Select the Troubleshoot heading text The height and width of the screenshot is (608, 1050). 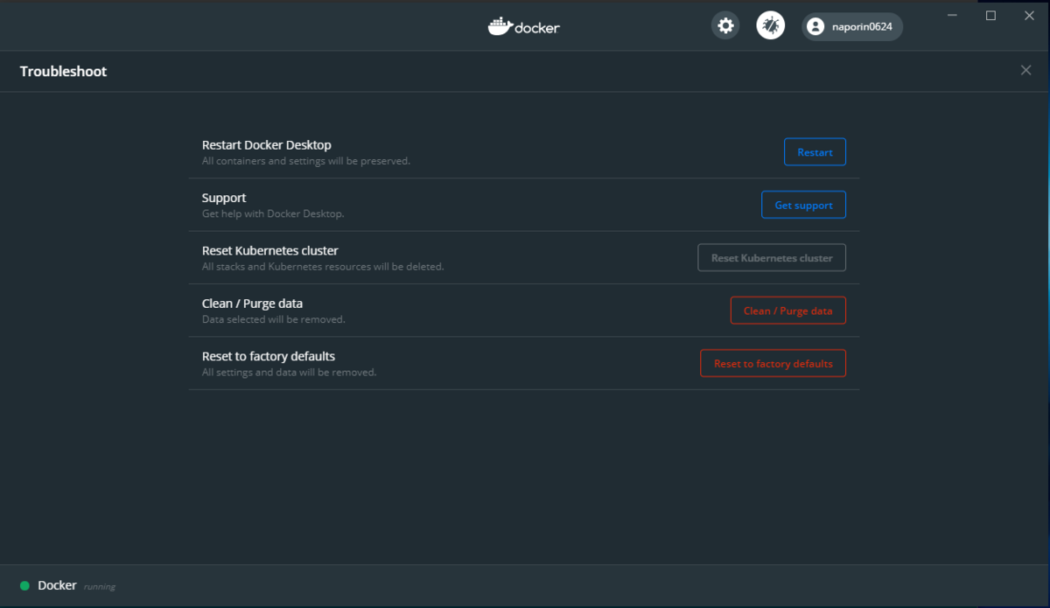(63, 72)
